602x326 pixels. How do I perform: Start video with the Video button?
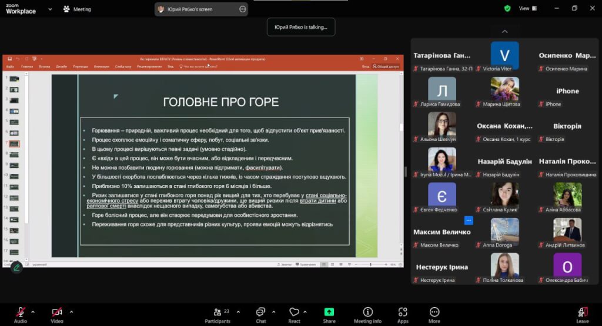pyautogui.click(x=56, y=314)
